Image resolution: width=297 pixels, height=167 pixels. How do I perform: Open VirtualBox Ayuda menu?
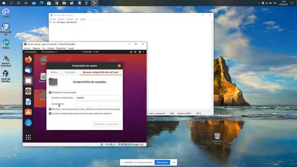71,48
